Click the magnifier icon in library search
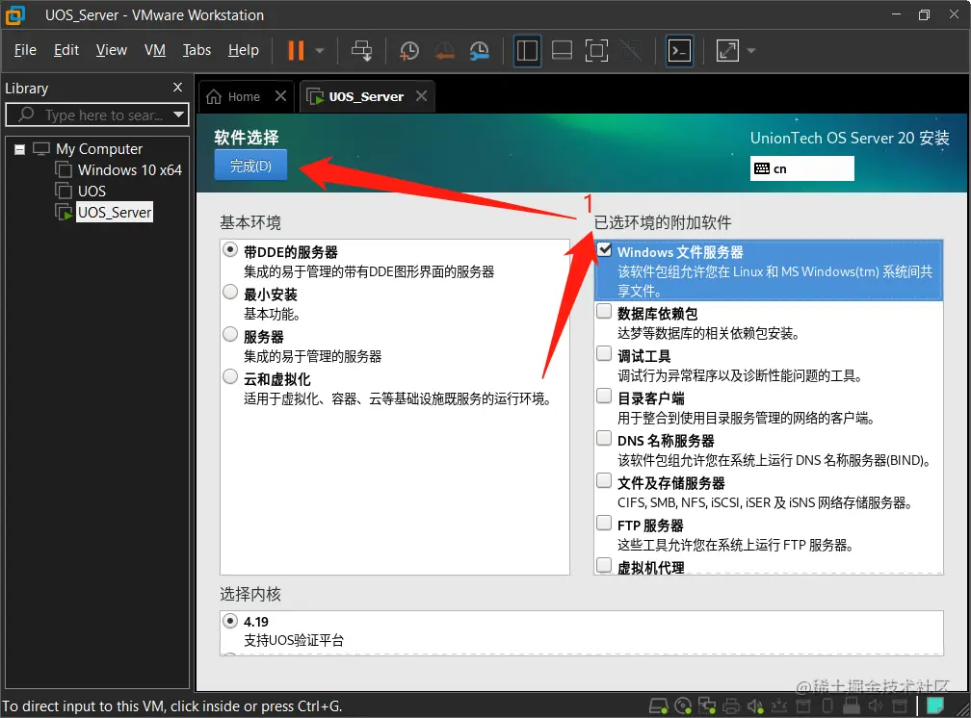 click(26, 115)
